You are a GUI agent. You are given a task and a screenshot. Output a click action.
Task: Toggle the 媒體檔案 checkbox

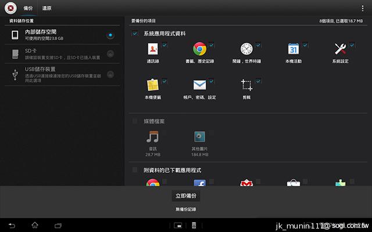[x=135, y=121]
